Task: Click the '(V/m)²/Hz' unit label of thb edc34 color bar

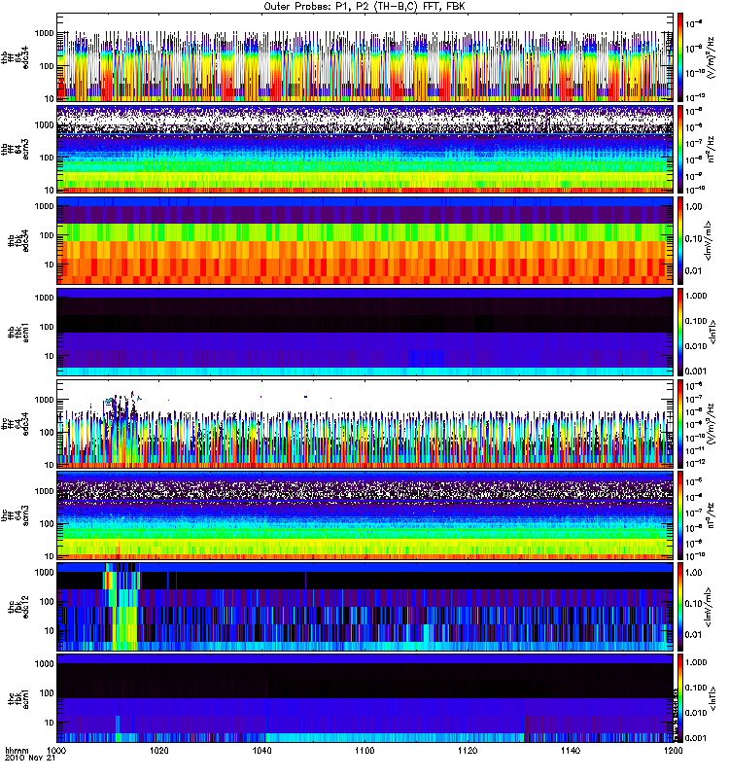Action: [712, 57]
